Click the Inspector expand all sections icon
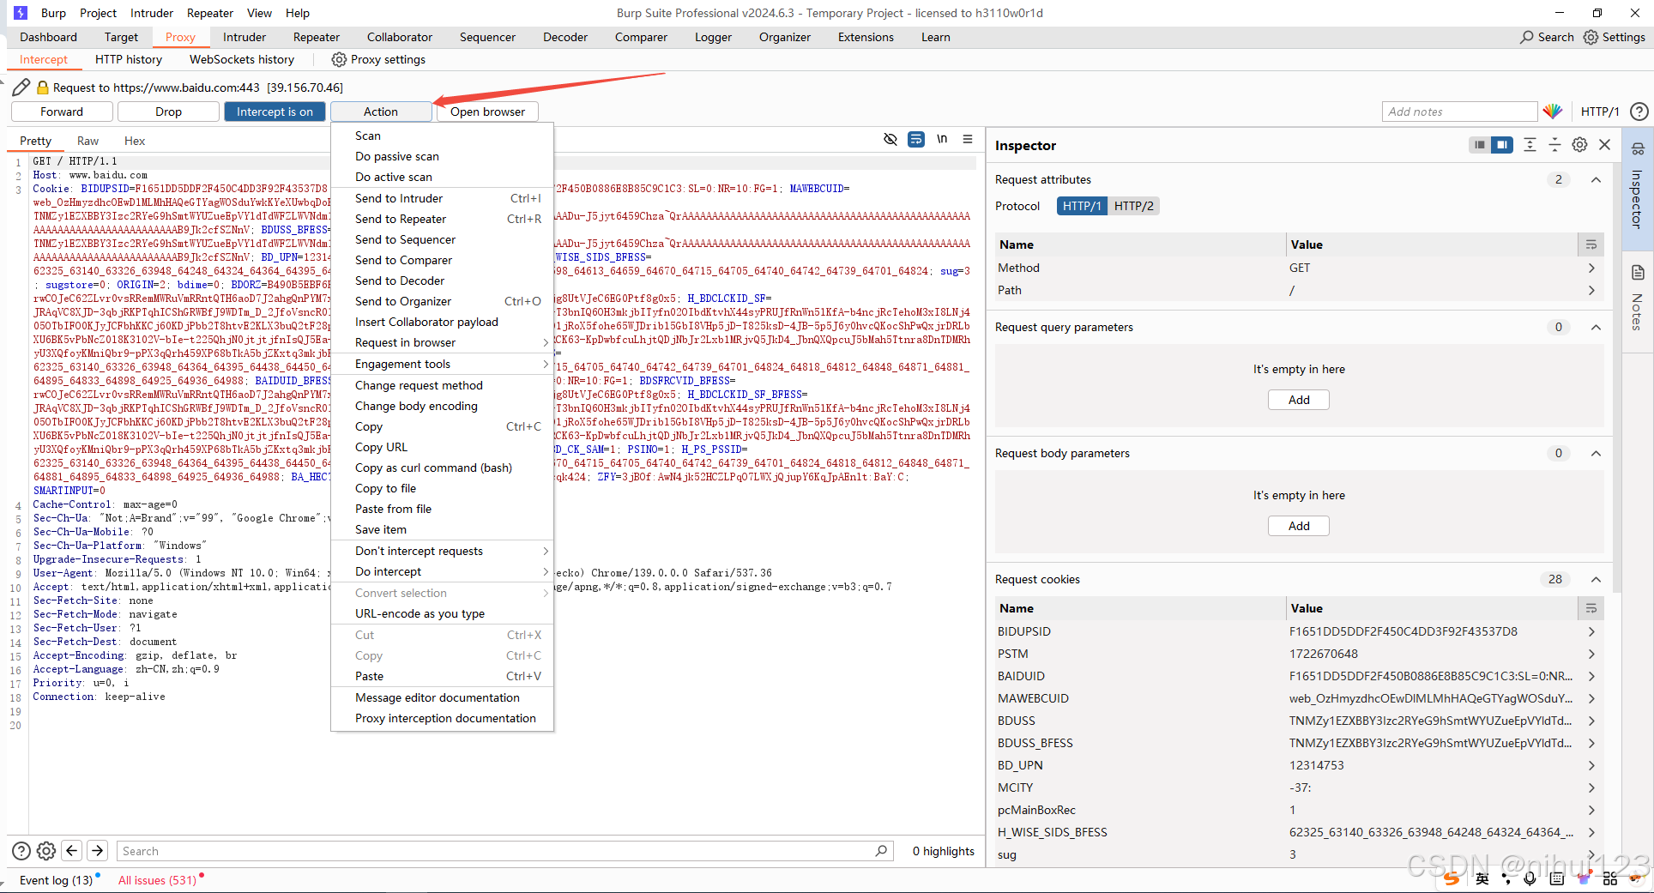 coord(1530,145)
